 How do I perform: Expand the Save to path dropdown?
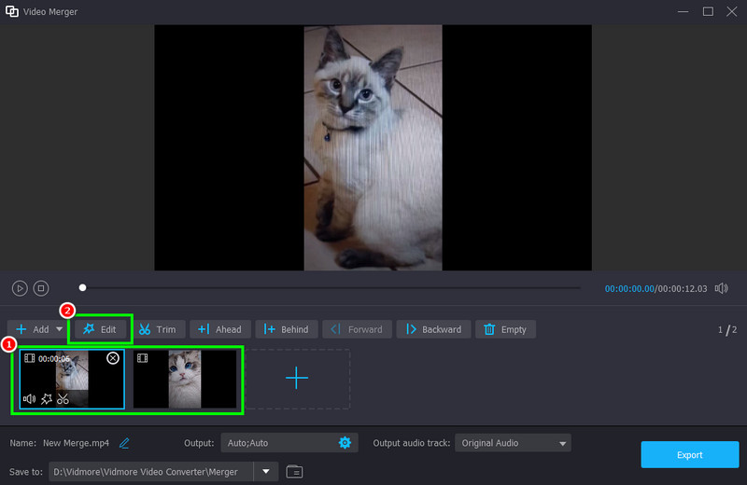point(266,472)
